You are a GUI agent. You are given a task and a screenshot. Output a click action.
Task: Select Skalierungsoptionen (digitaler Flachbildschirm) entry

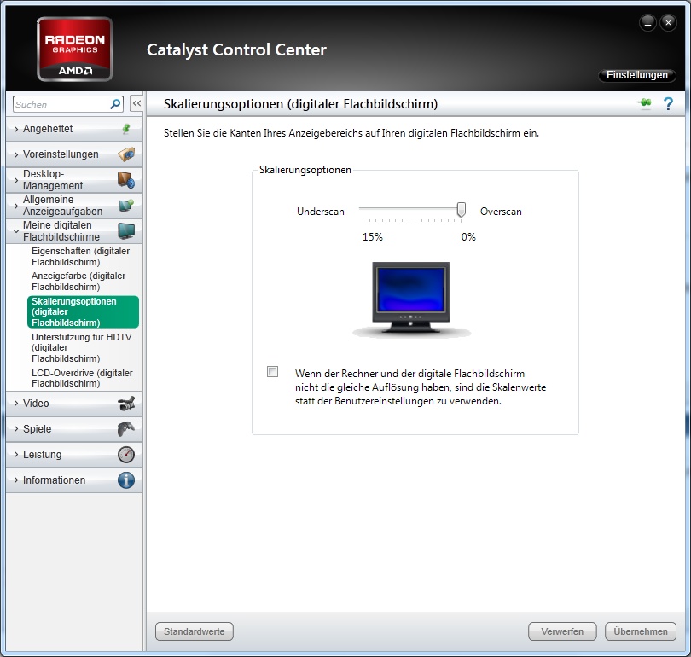[x=83, y=312]
